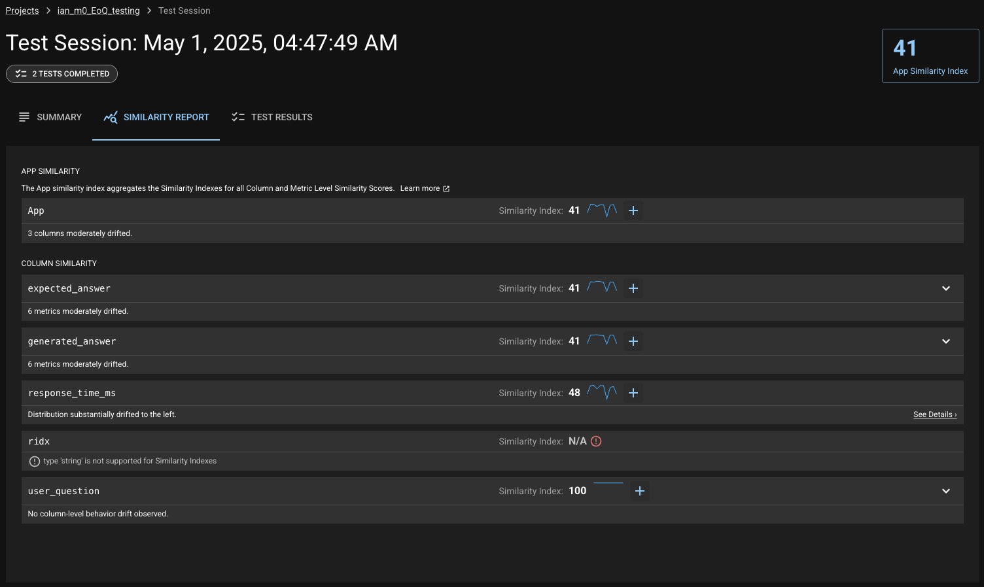Click the App Similarity Index score card
Image resolution: width=984 pixels, height=587 pixels.
(x=930, y=56)
